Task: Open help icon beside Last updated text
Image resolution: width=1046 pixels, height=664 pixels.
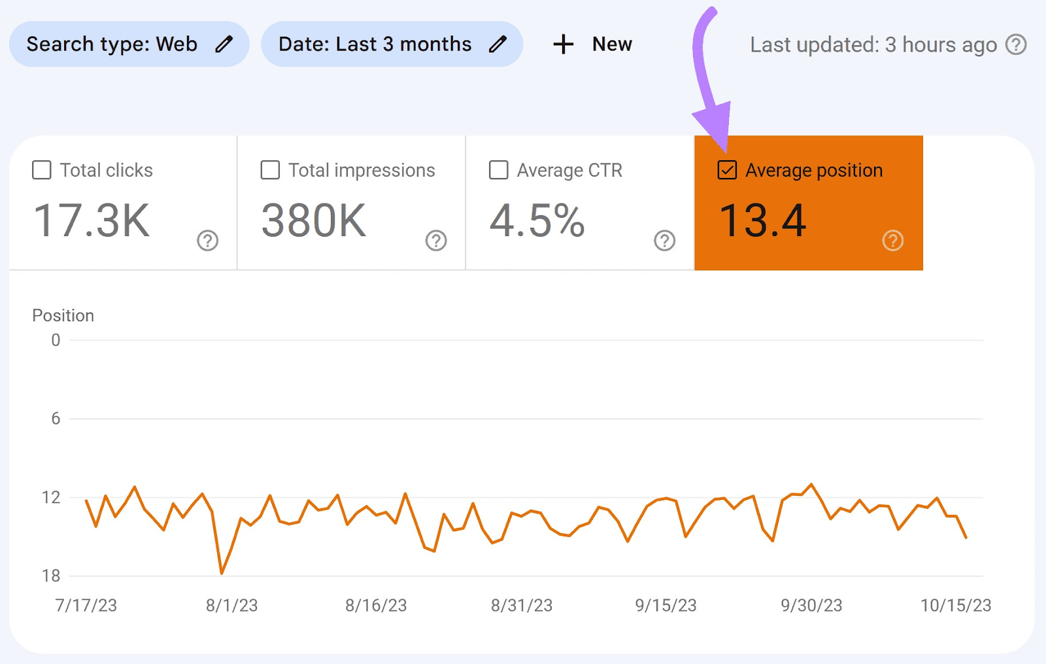Action: 1016,44
